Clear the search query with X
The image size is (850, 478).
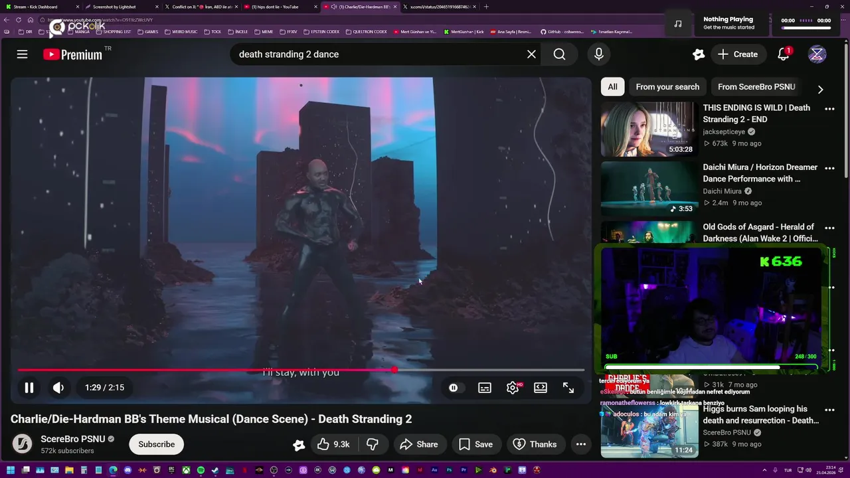point(531,54)
